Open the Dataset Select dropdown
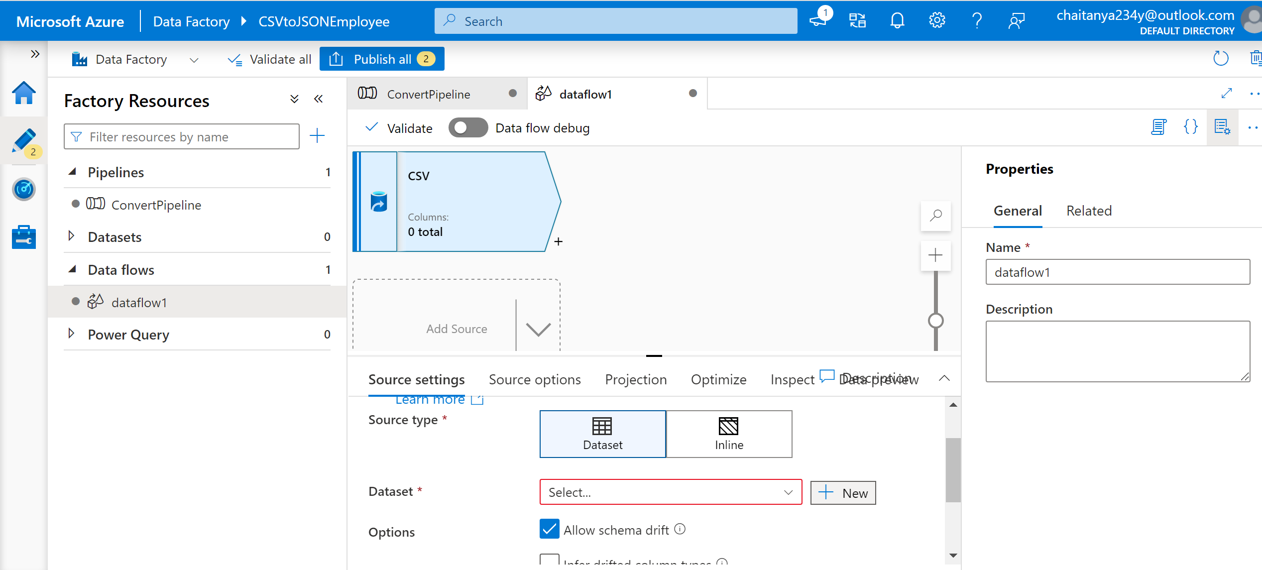This screenshot has width=1262, height=570. [x=671, y=492]
